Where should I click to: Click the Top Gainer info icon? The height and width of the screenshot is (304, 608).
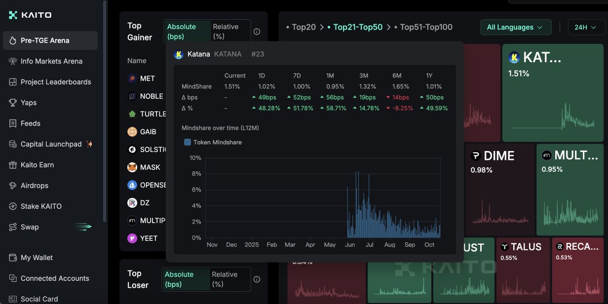[257, 31]
